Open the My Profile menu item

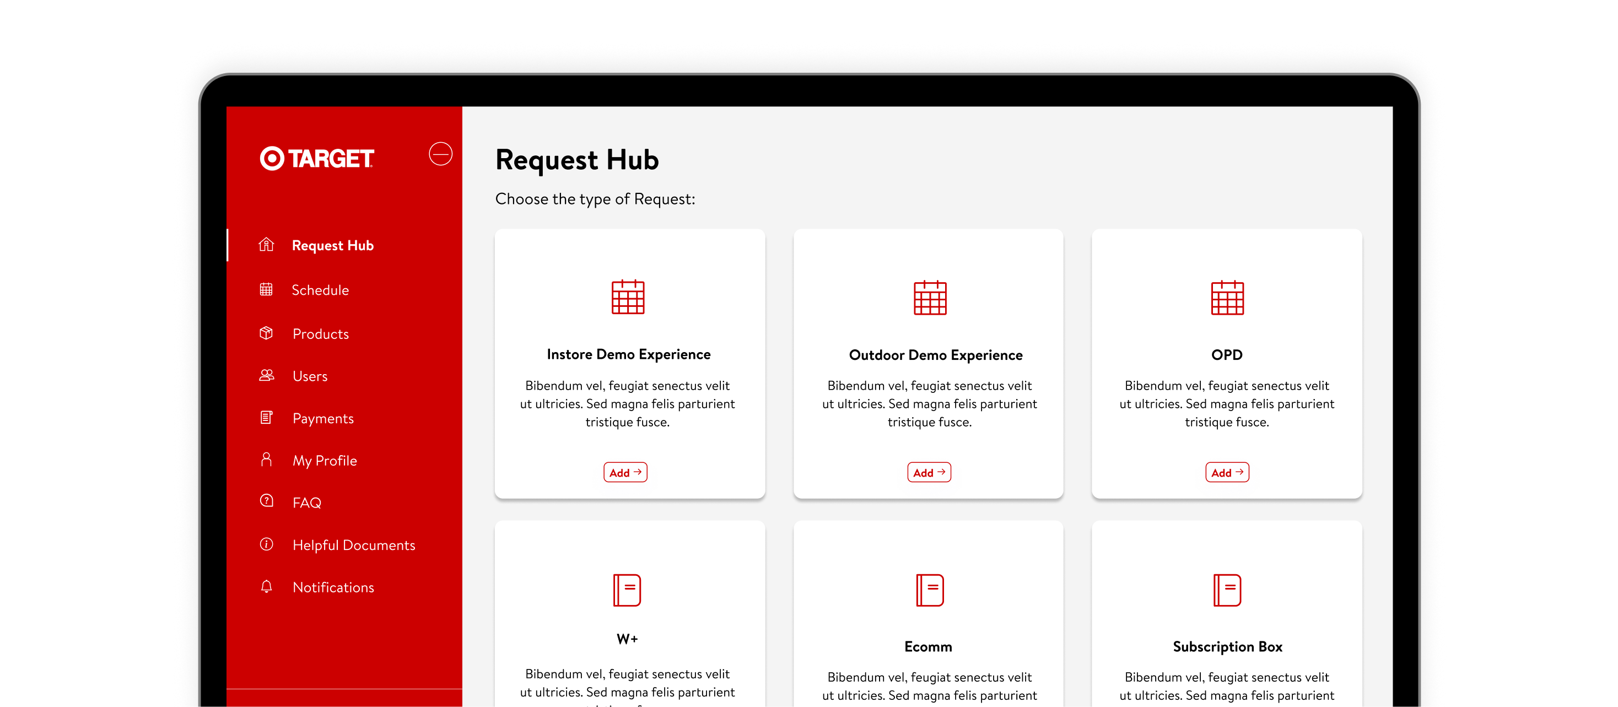pos(324,460)
